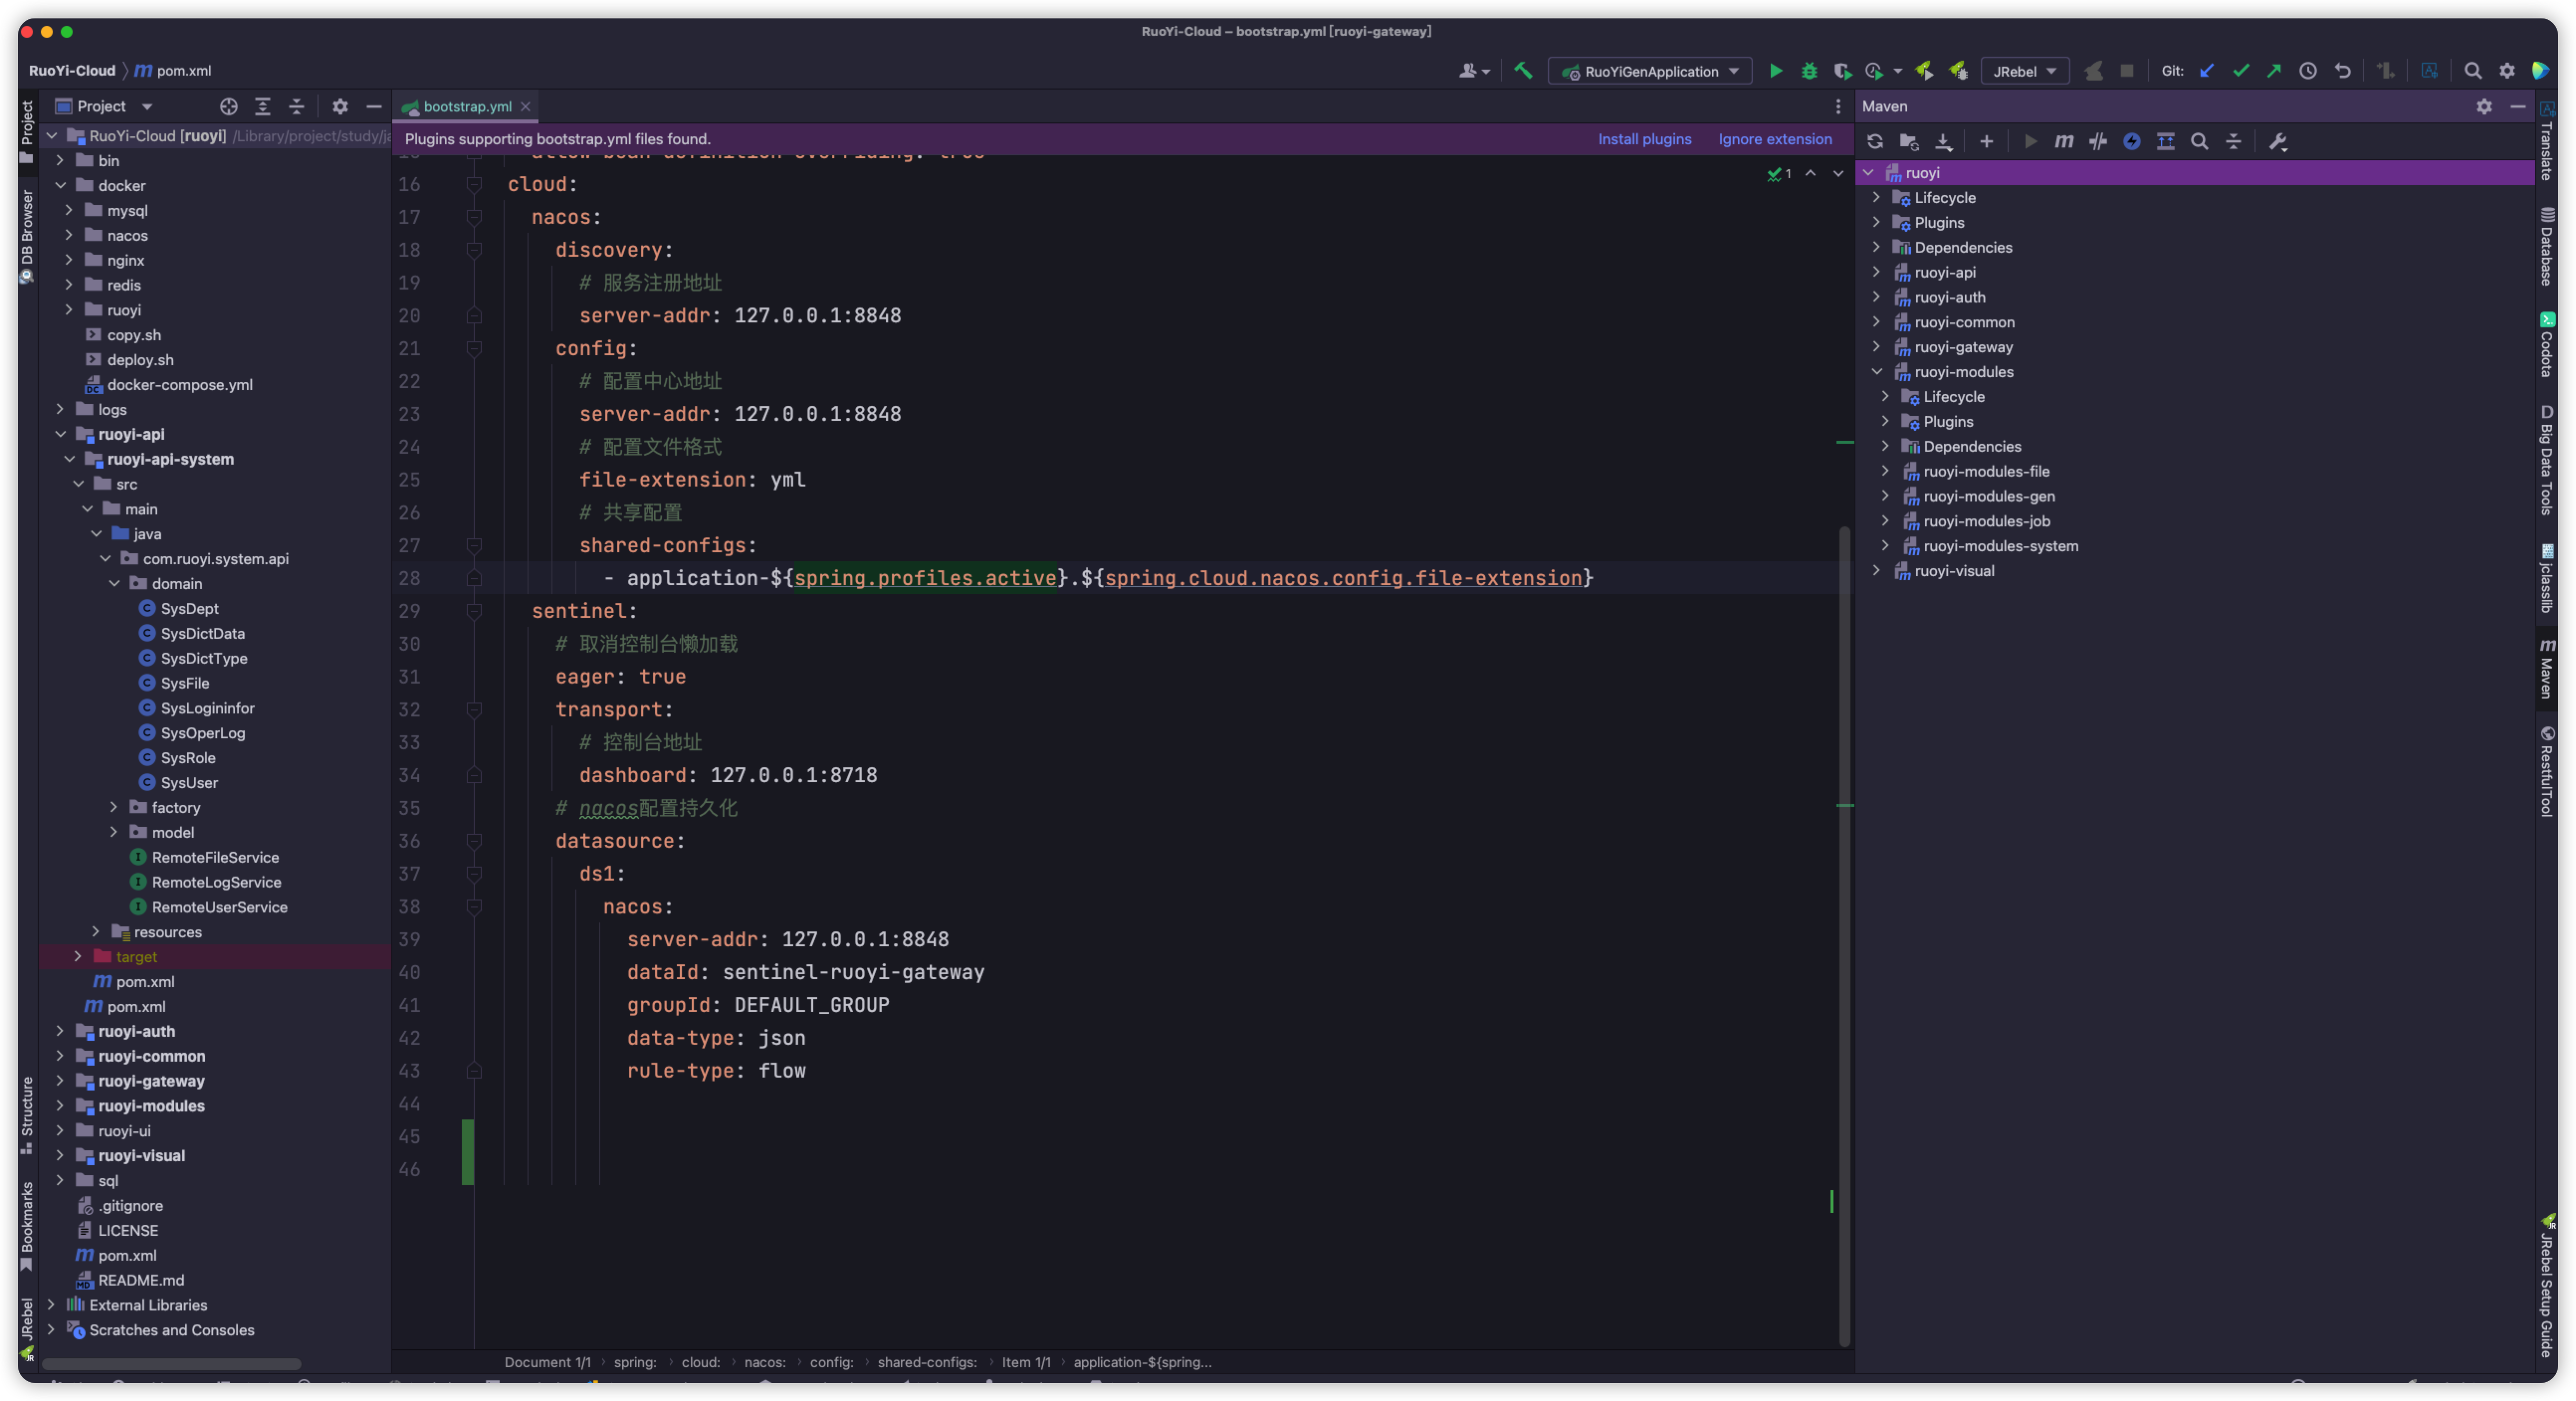Collapse all in the Maven tool window
This screenshot has width=2576, height=1401.
tap(2233, 142)
